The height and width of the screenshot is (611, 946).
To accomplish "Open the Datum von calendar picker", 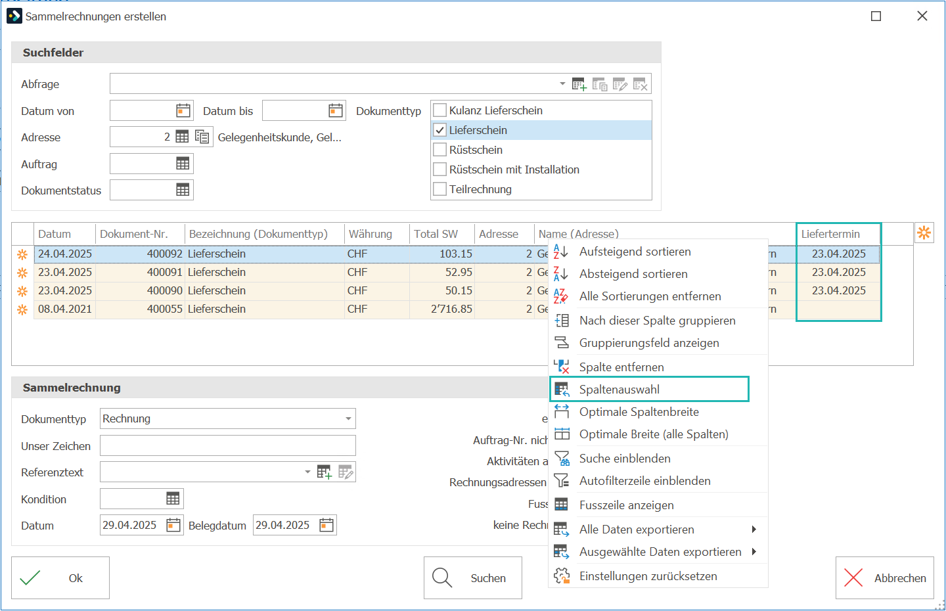I will click(183, 110).
